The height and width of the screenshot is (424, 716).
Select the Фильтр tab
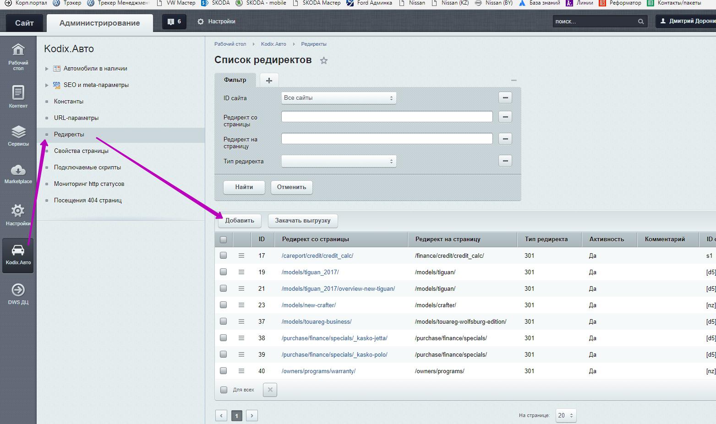(235, 80)
